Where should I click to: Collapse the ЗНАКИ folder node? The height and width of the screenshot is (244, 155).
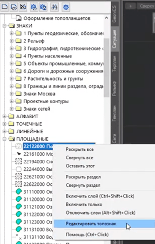(x=5, y=26)
